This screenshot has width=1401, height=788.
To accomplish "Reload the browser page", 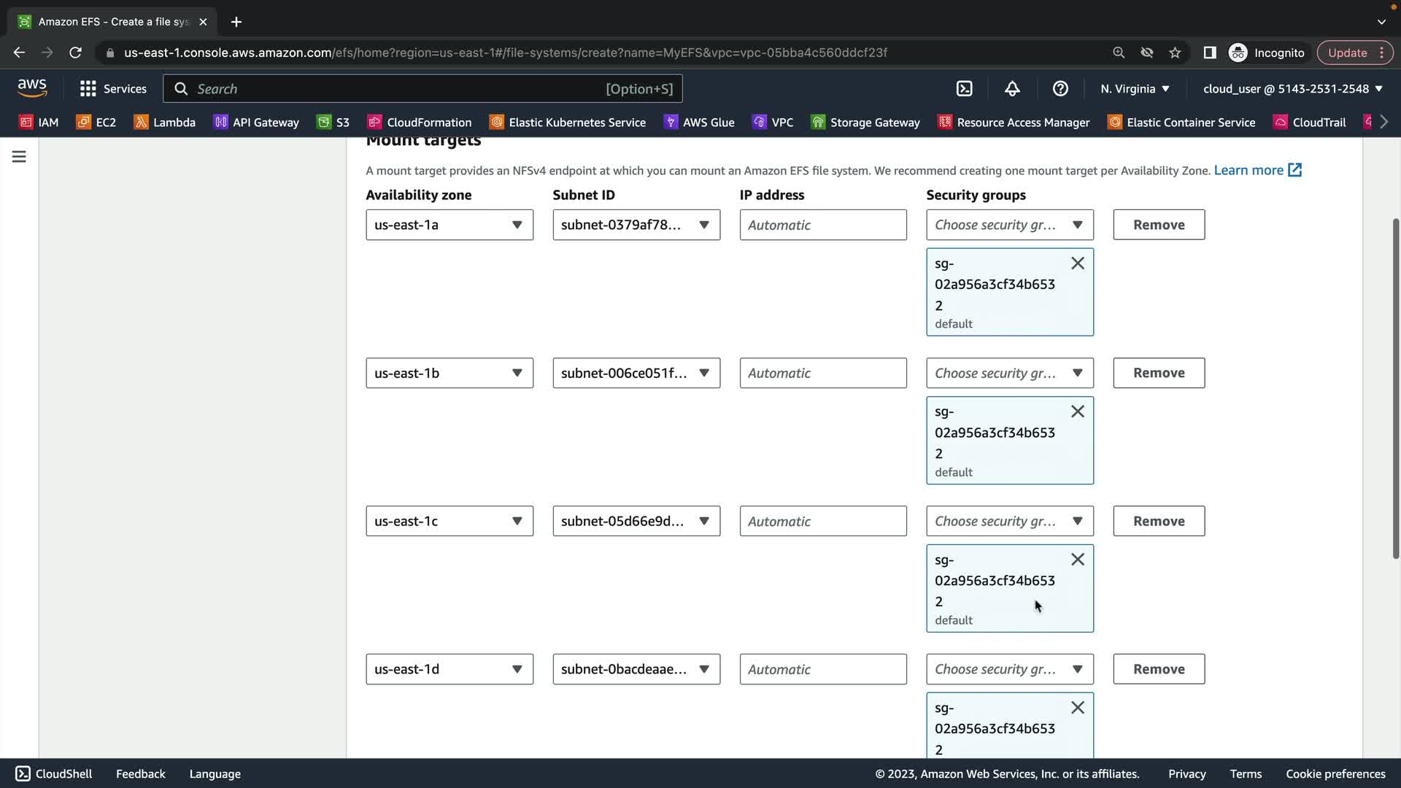I will (x=75, y=53).
